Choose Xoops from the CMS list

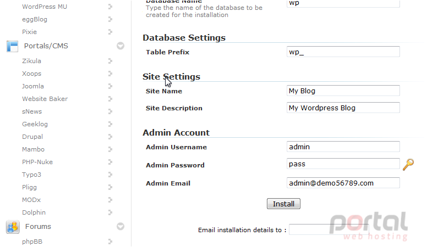click(31, 74)
